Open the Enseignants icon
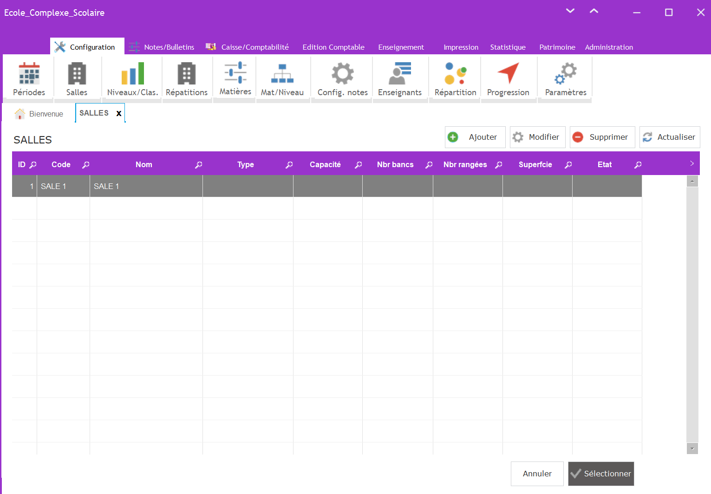Viewport: 711px width, 494px height. click(399, 74)
